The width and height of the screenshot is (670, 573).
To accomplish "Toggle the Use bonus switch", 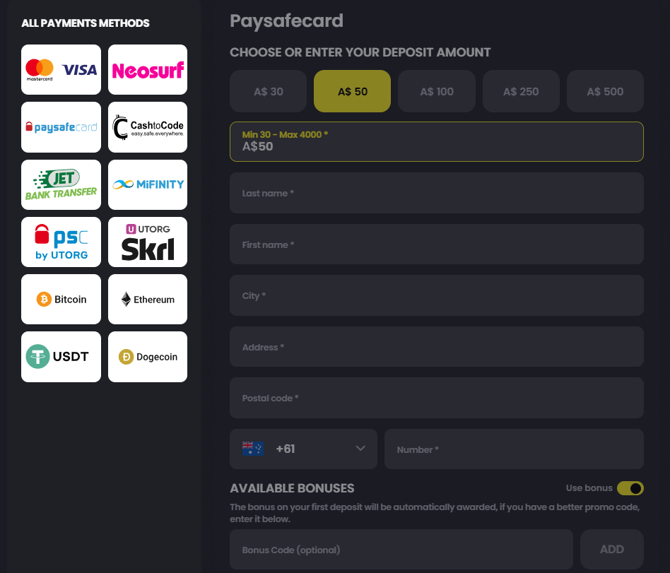I will (x=630, y=488).
